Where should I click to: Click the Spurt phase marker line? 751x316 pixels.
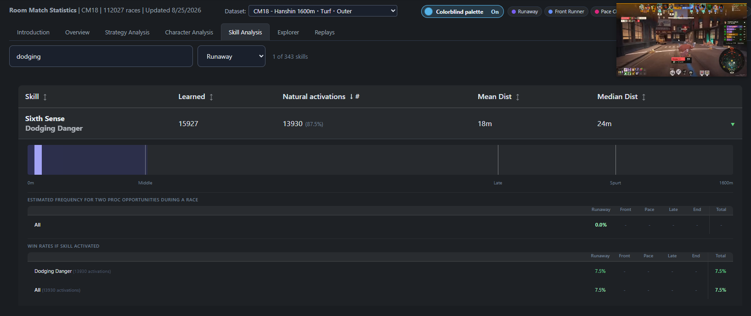pos(615,160)
